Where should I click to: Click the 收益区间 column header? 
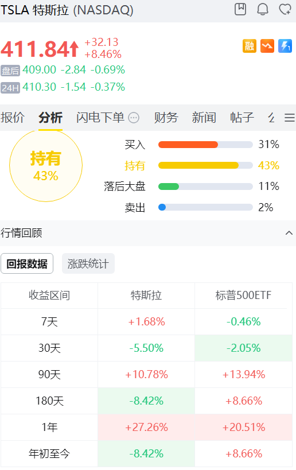click(x=49, y=295)
